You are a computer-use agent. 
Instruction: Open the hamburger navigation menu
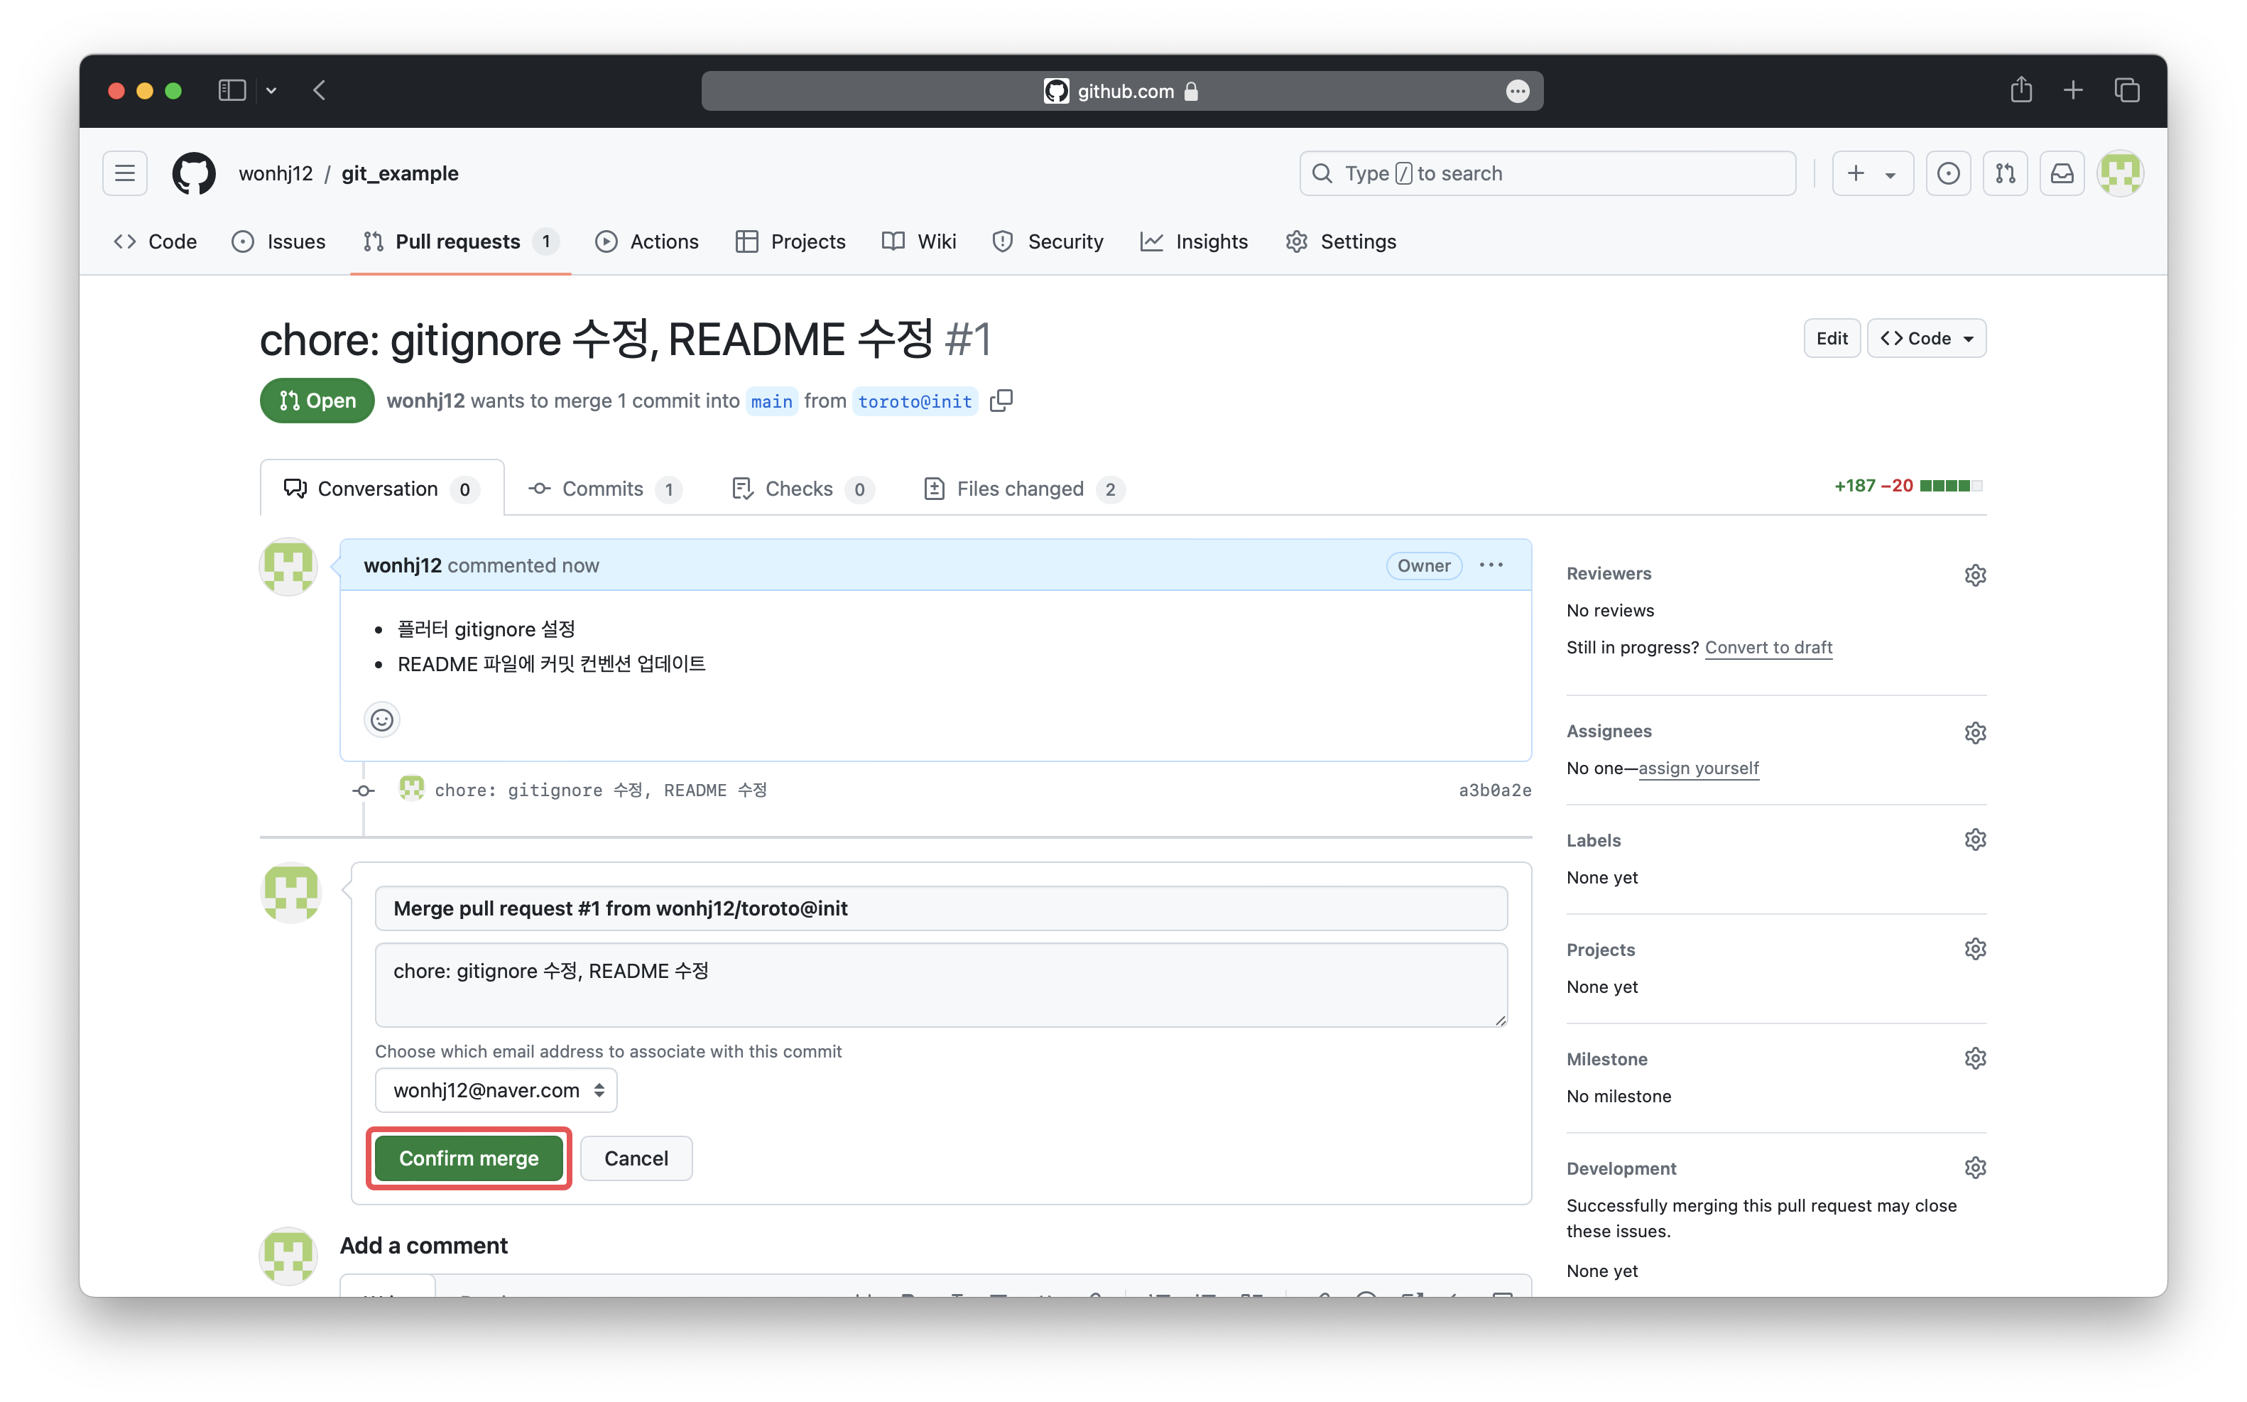coord(124,173)
